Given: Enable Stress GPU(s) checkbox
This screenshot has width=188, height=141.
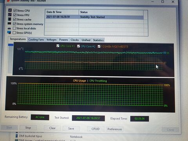Looking at the screenshot, I should [14, 33].
